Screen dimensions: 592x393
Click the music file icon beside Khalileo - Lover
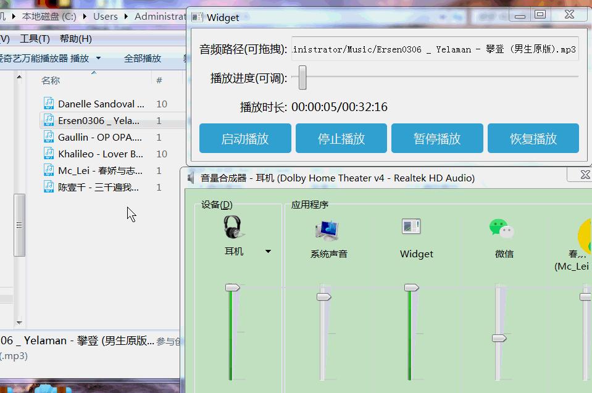coord(48,154)
